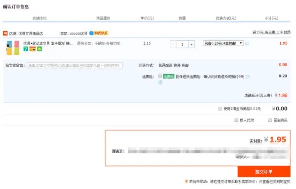Click the green 运费险 tag
This screenshot has width=296, height=189.
[x=169, y=77]
